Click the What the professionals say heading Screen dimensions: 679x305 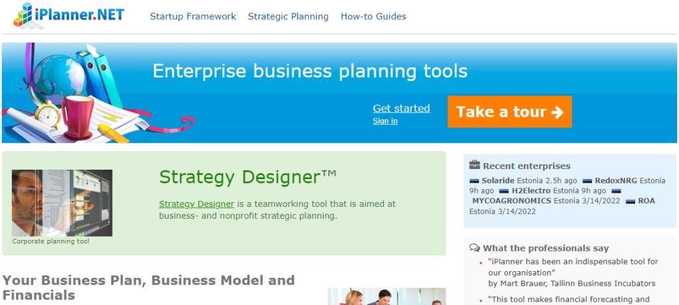546,248
